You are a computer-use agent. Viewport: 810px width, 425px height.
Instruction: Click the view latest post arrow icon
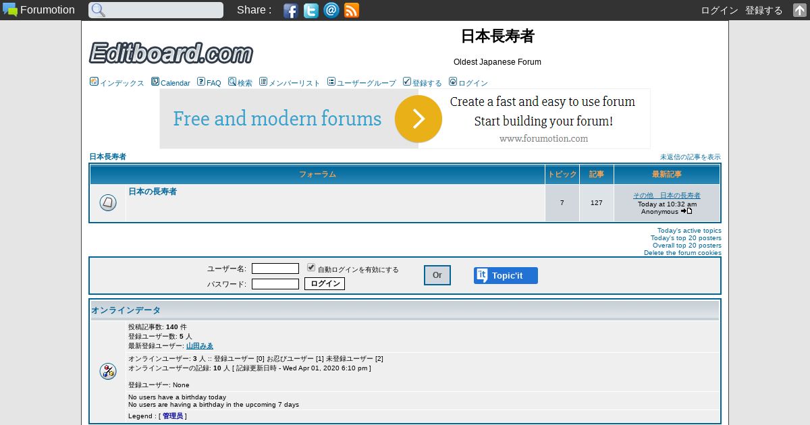pos(686,211)
